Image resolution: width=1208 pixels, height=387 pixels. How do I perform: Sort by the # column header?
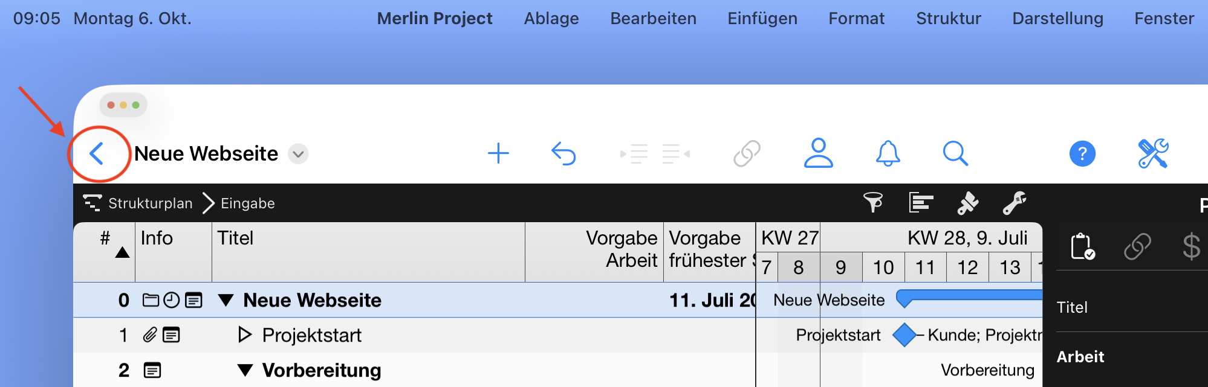pyautogui.click(x=105, y=238)
